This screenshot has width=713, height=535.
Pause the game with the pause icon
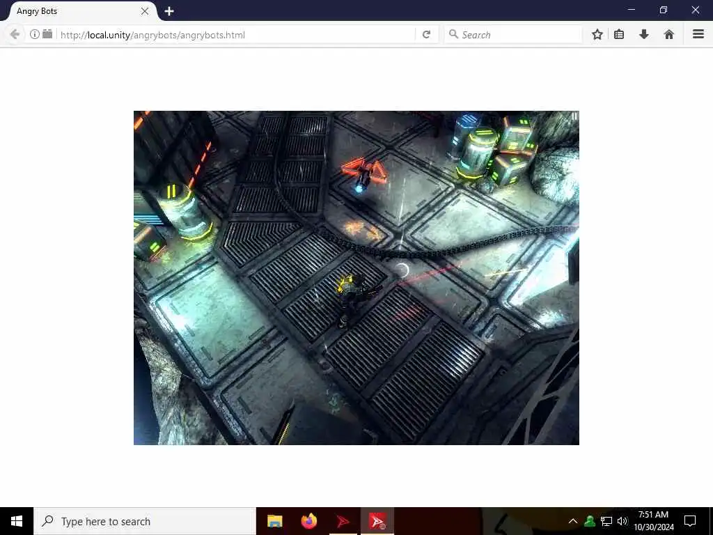tap(574, 116)
